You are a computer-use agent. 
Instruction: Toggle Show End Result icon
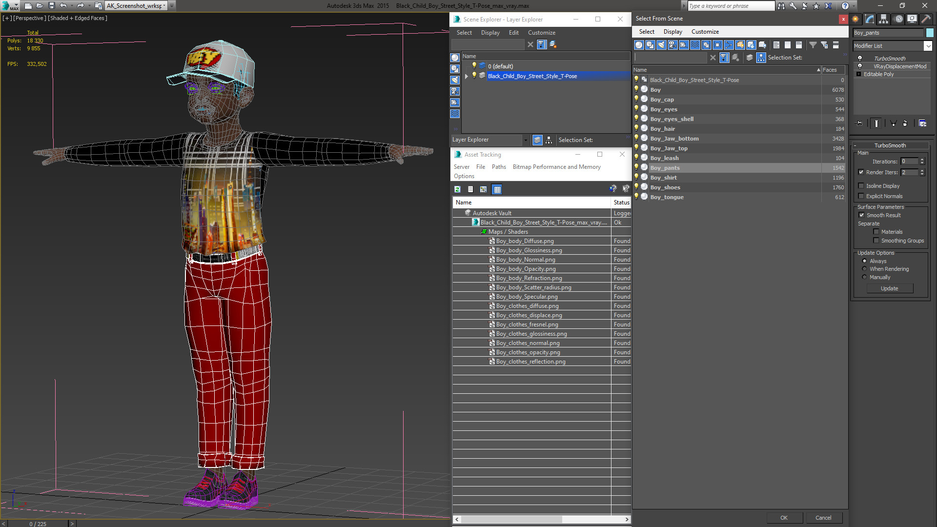(876, 123)
